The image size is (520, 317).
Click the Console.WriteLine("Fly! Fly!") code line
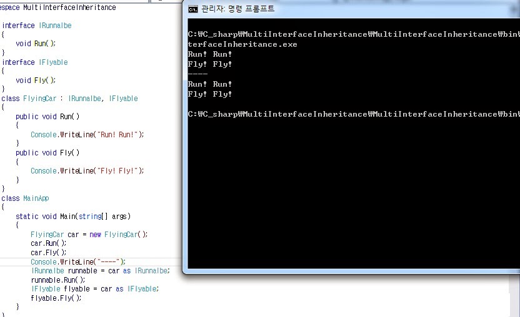tap(87, 171)
